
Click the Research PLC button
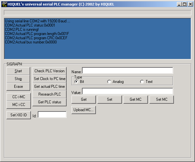click(x=49, y=94)
